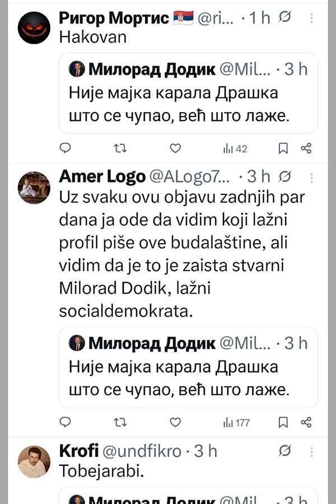Share Amer Logo's post
The image size is (336, 504).
tap(306, 422)
